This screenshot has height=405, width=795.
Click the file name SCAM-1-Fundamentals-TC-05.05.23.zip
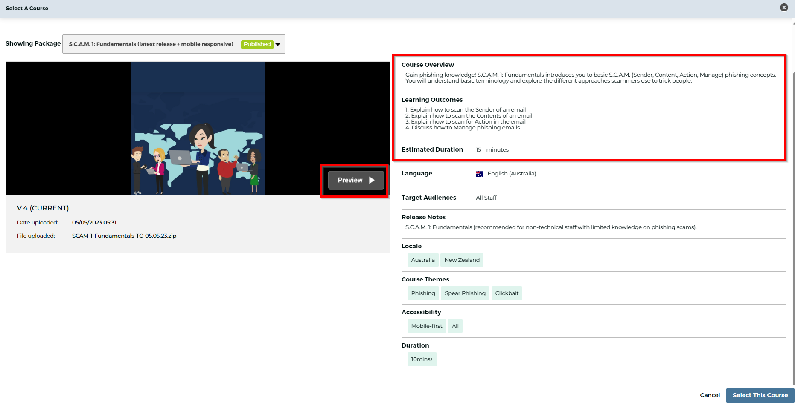(124, 236)
